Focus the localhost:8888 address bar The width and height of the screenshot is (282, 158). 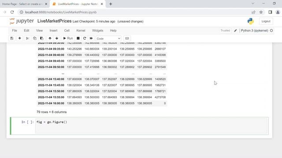point(61,12)
